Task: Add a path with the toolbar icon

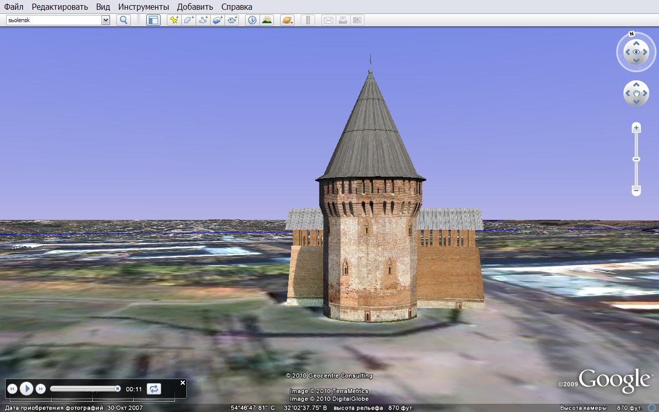Action: tap(203, 20)
